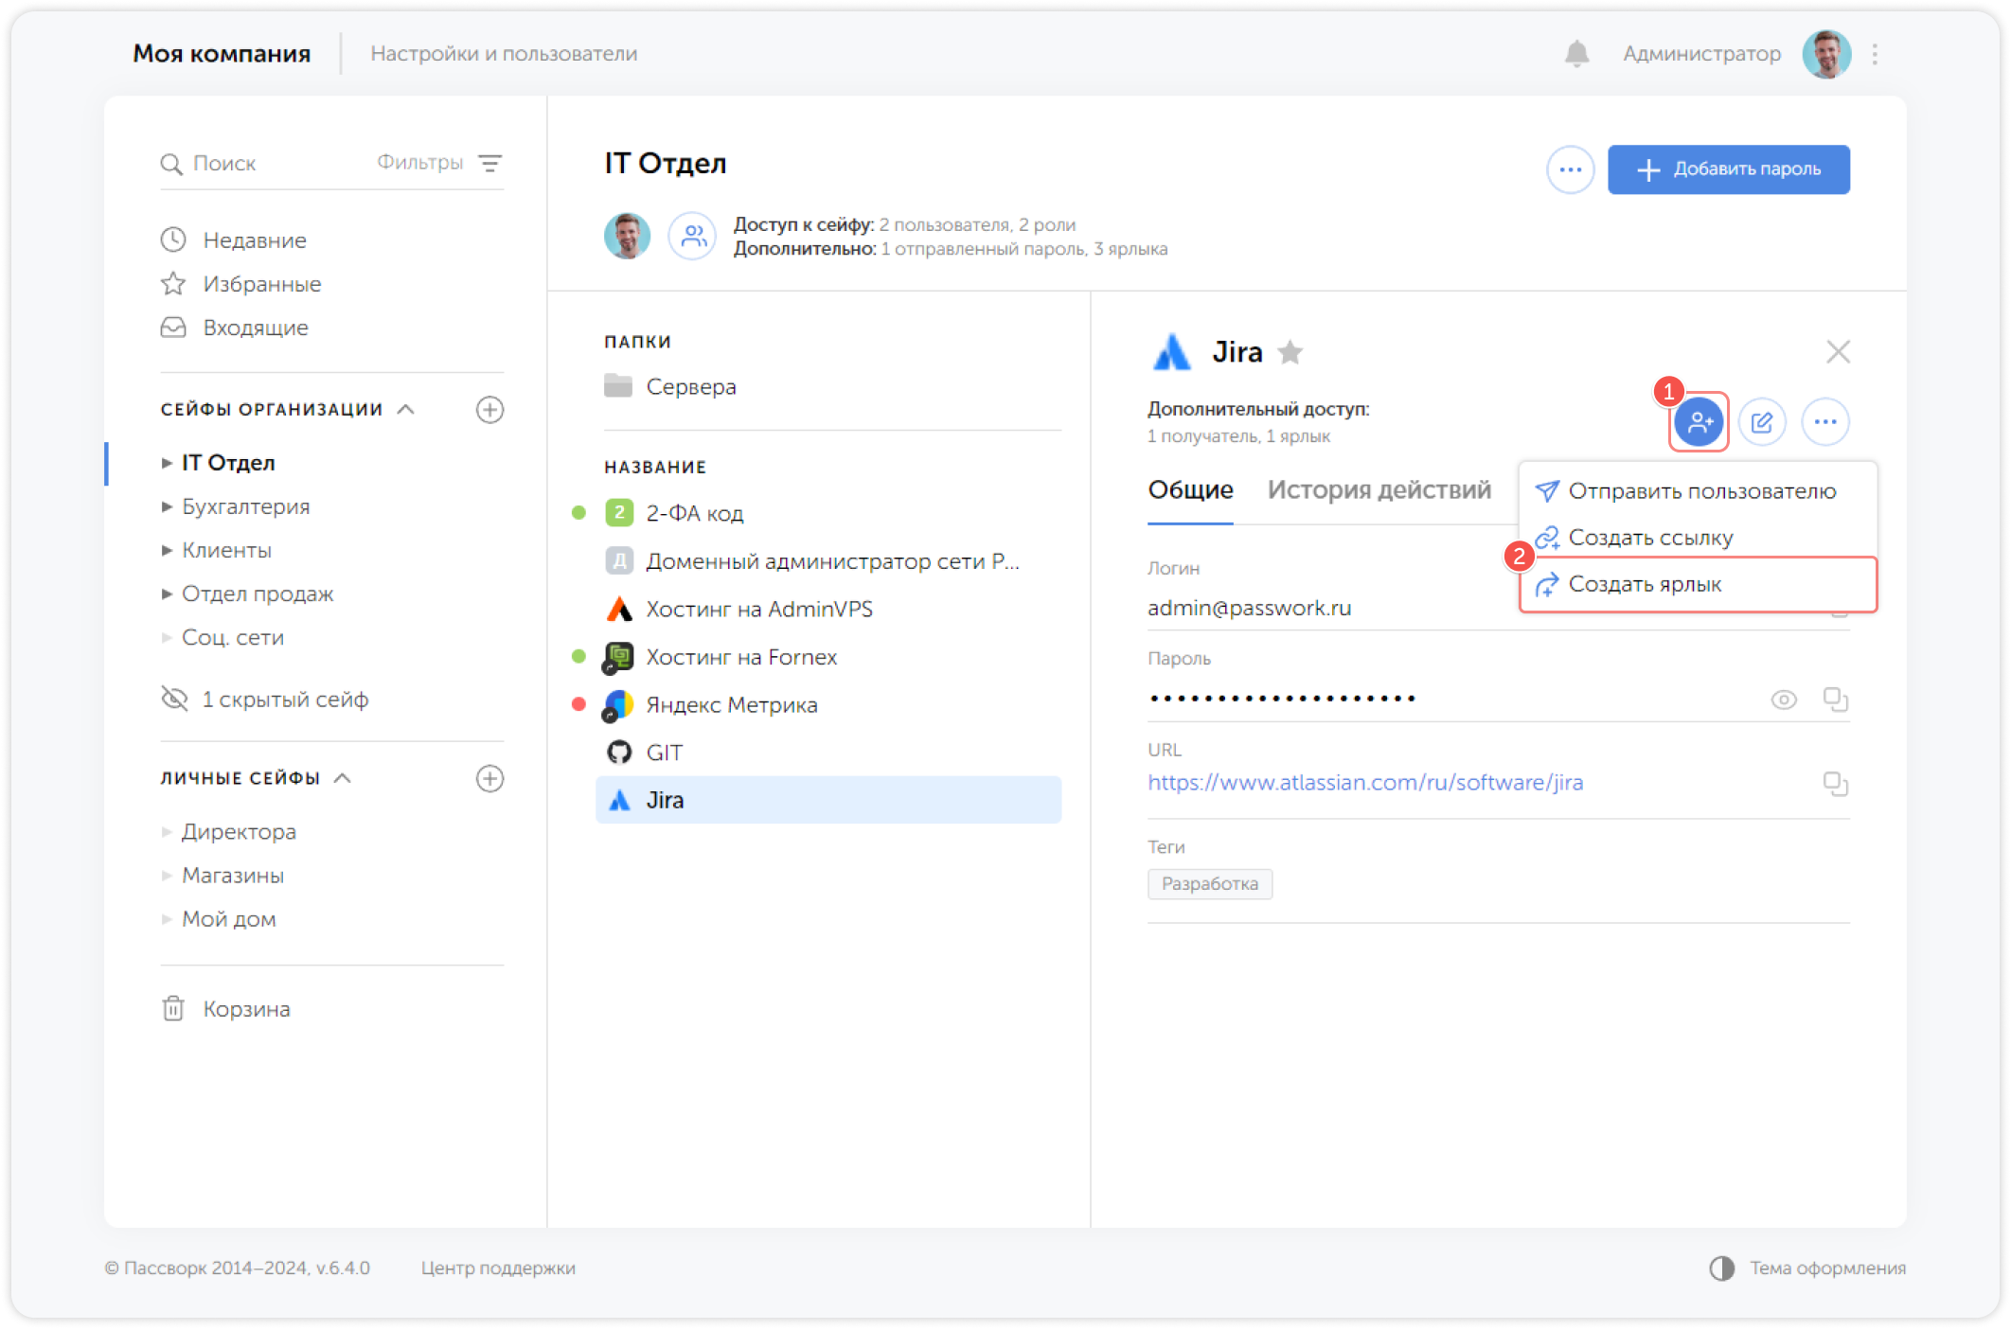The height and width of the screenshot is (1330, 2011).
Task: Toggle Jira favorite star
Action: (x=1290, y=353)
